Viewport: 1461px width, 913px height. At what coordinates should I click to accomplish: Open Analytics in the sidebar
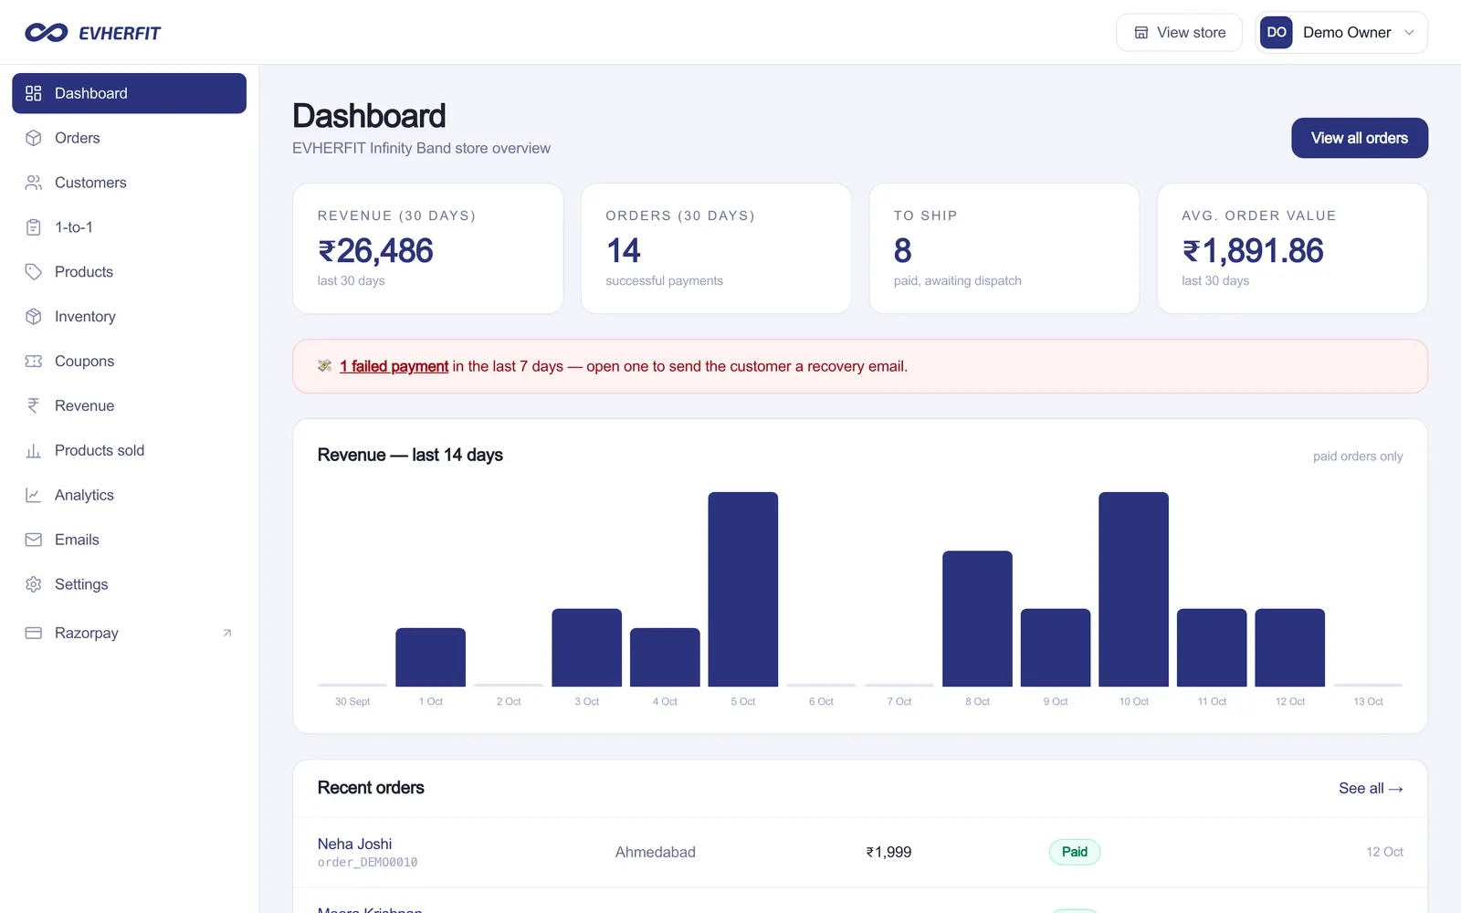tap(130, 496)
